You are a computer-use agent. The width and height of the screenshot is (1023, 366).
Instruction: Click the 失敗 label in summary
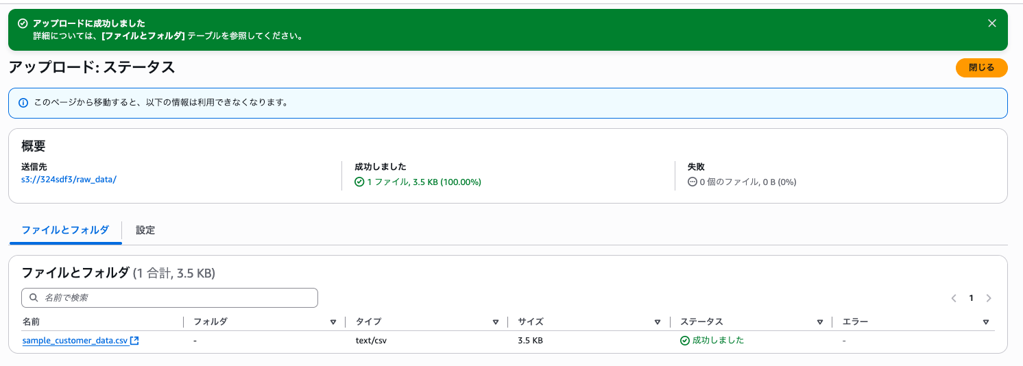click(x=696, y=167)
